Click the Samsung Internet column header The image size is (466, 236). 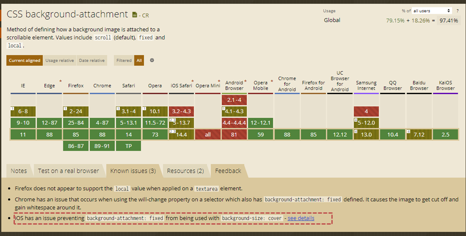point(366,85)
